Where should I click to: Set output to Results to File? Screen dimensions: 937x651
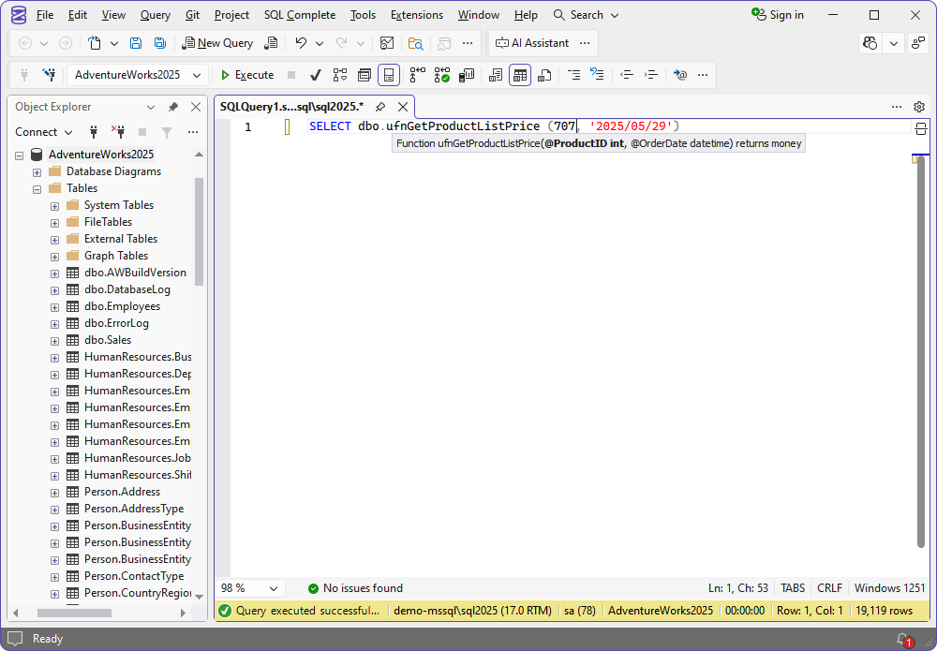point(544,75)
